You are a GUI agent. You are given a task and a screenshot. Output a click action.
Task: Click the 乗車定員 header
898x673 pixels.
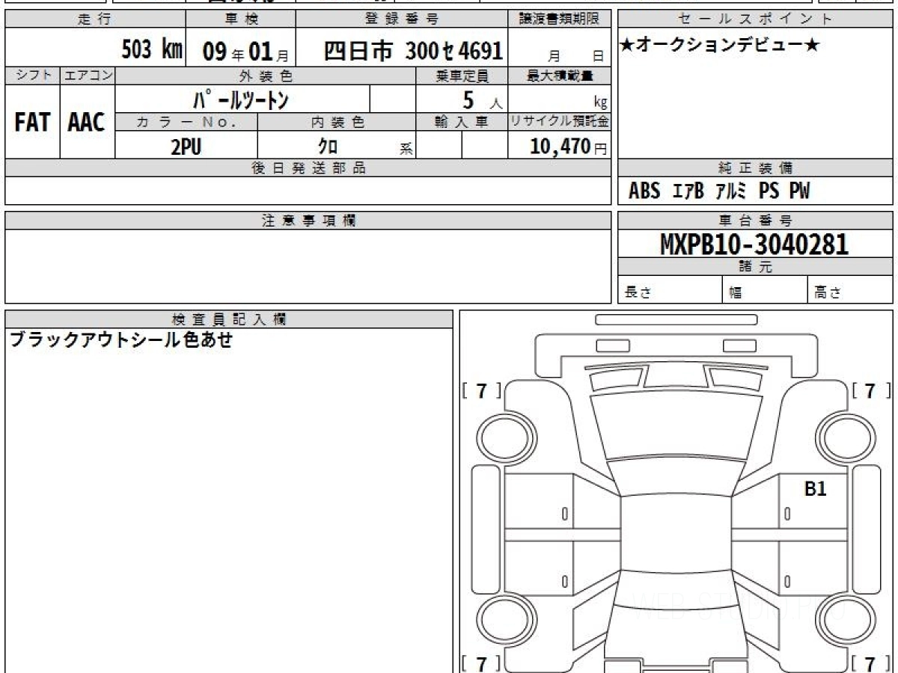point(462,76)
